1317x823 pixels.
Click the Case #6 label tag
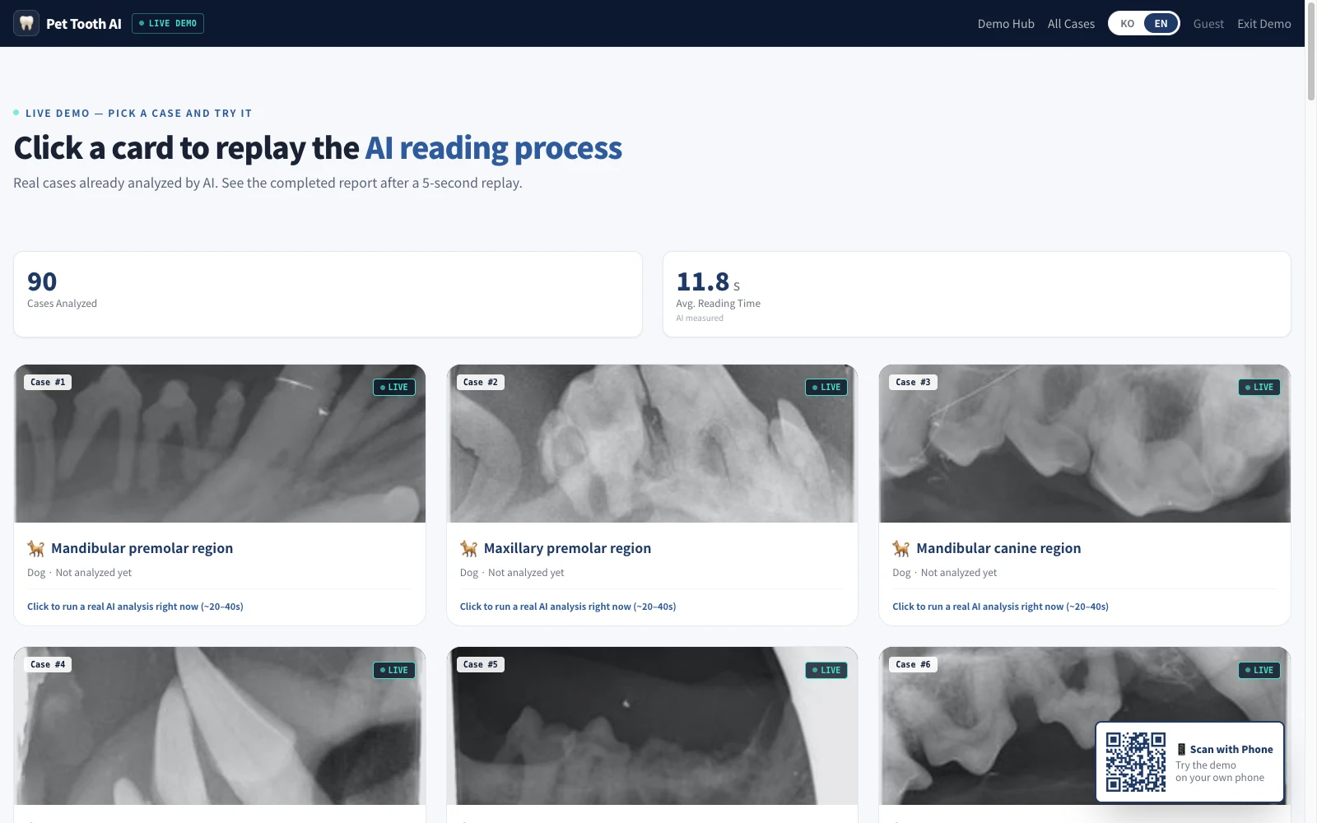pyautogui.click(x=913, y=664)
